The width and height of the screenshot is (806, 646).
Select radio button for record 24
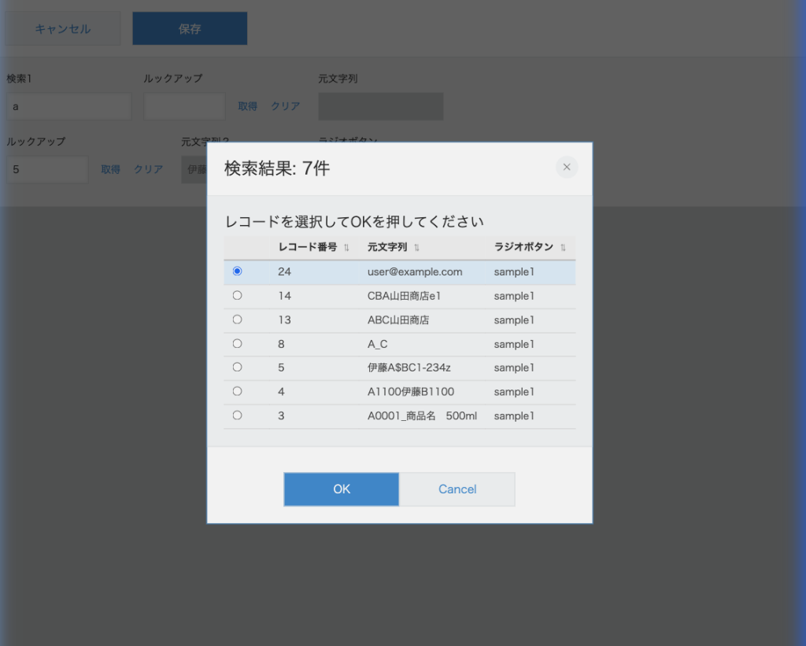(238, 271)
